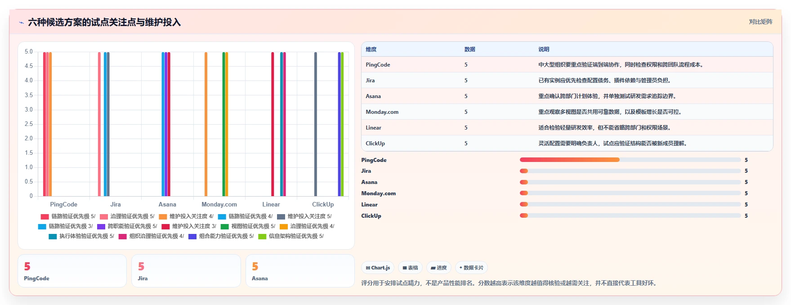Toggle the 视图验证优先级 5/ legend entry
Image resolution: width=791 pixels, height=305 pixels.
pos(248,226)
